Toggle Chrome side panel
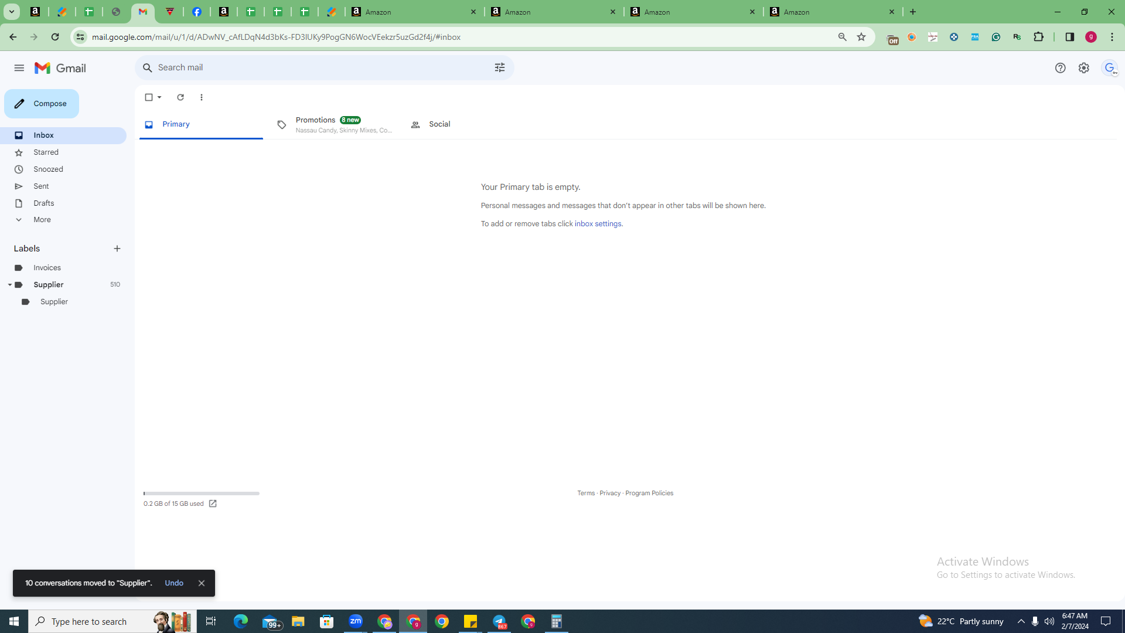Screen dimensions: 1125x633 click(1069, 37)
